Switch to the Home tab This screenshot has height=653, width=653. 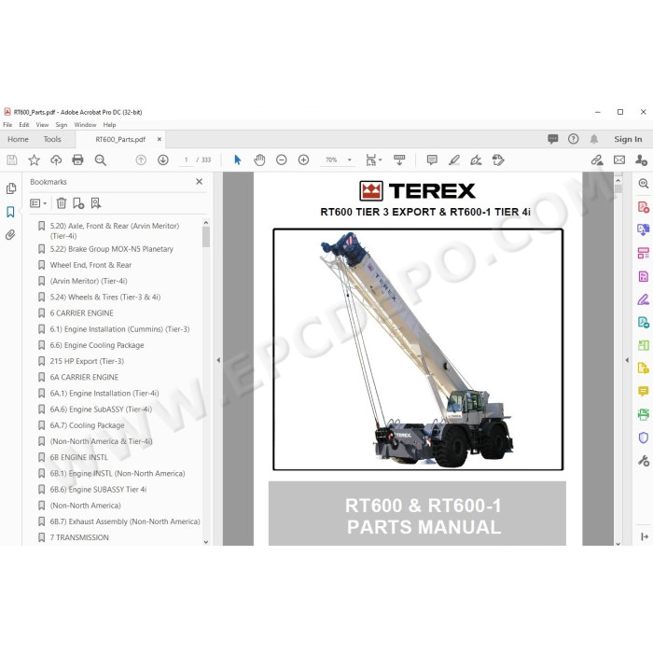18,139
